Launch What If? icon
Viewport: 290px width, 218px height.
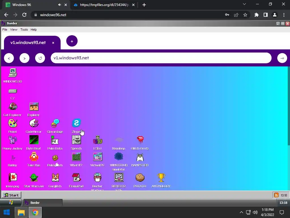tap(76, 157)
